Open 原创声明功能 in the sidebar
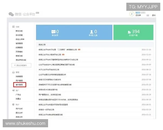163x130 pixels. (21, 60)
